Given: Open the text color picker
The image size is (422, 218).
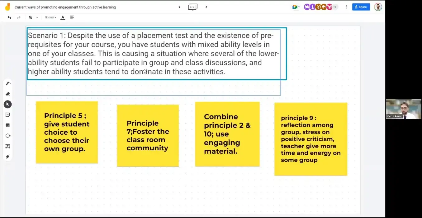Looking at the screenshot, I should pos(63,17).
